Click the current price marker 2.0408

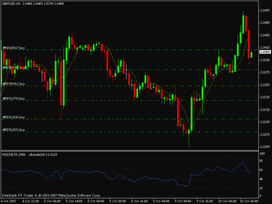pyautogui.click(x=265, y=52)
